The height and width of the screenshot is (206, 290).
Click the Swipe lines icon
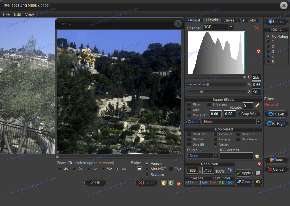(140, 169)
